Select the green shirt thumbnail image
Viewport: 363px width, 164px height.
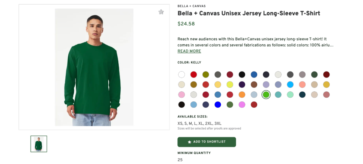click(39, 144)
